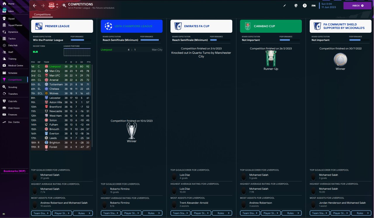Click the League Positions graph
The image size is (374, 218).
pos(77,52)
